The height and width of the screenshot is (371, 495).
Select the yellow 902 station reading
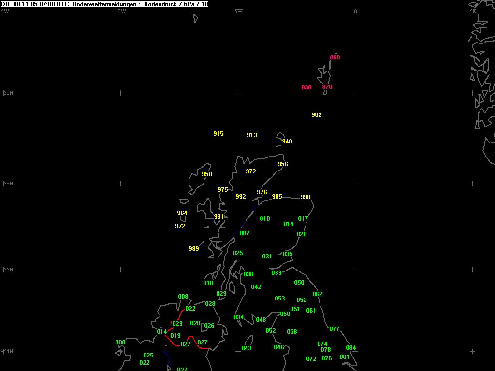tap(317, 115)
